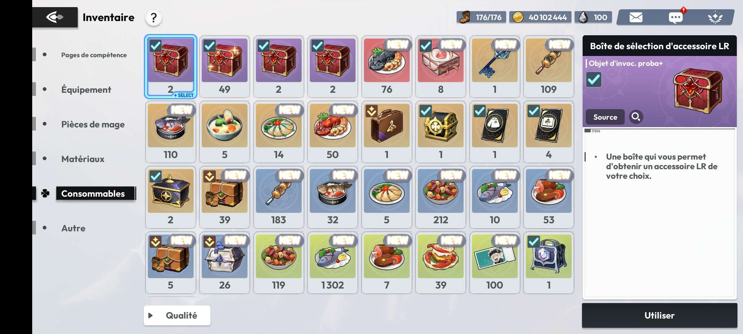Click the laurel star icon in top bar
The image size is (743, 334).
tap(715, 17)
